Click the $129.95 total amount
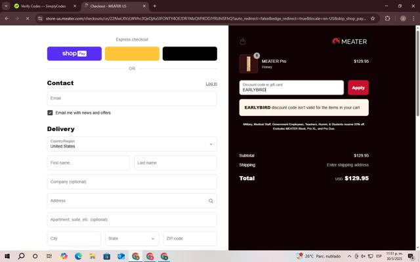 pos(356,178)
